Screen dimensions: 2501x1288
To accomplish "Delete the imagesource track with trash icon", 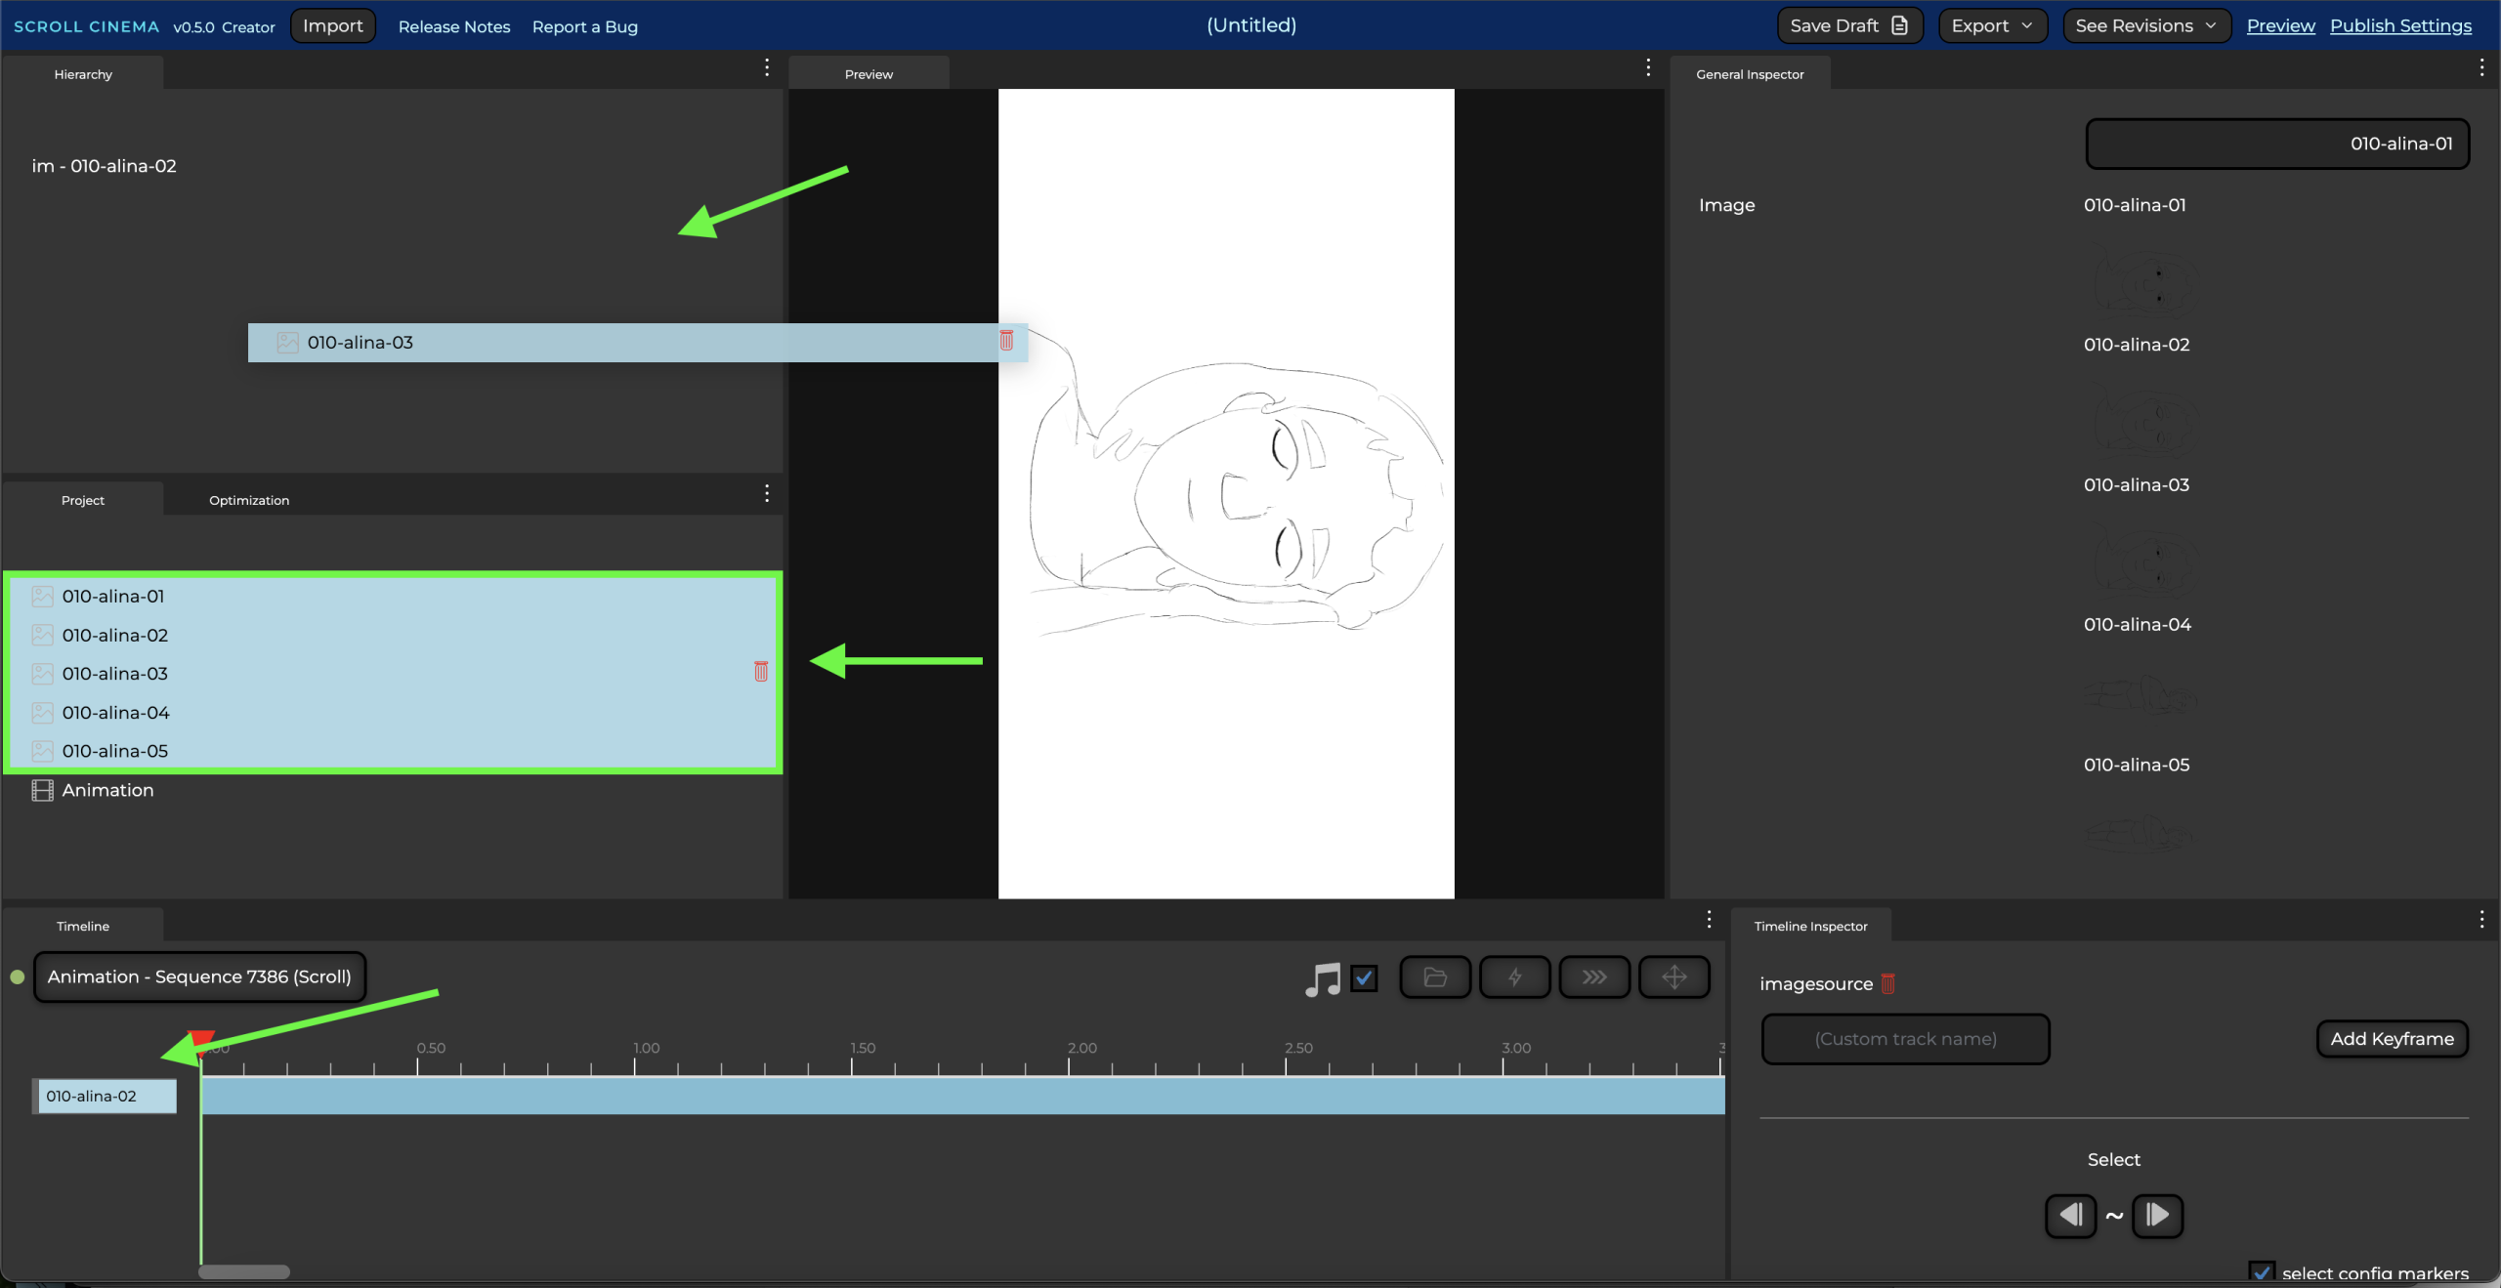I will tap(1887, 984).
